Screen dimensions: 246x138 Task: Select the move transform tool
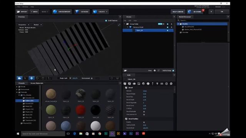[x=32, y=78]
